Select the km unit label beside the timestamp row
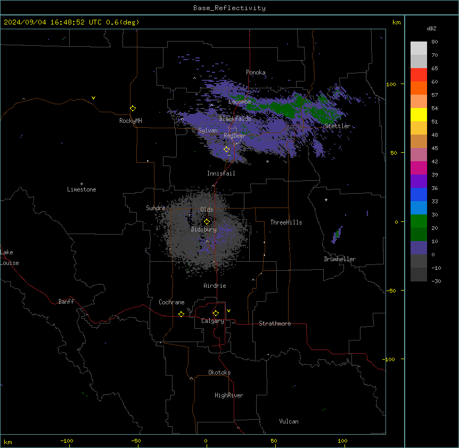459x448 pixels. tap(396, 22)
